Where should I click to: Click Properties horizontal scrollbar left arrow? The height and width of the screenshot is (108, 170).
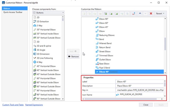(83, 99)
